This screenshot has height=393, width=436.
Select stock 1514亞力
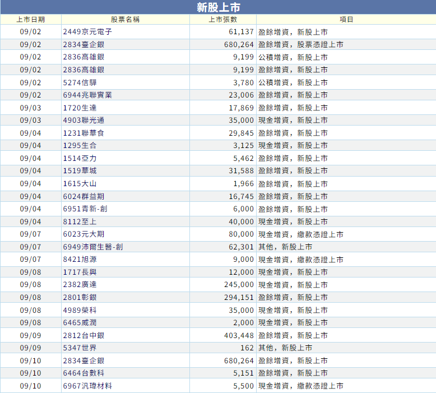click(x=80, y=159)
